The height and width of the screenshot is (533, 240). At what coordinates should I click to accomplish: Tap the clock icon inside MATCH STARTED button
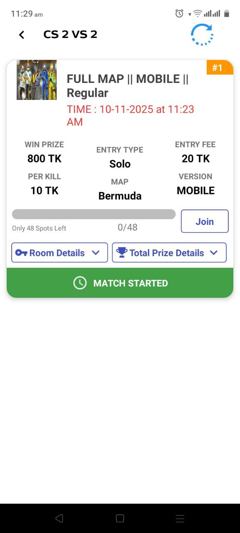click(x=80, y=283)
